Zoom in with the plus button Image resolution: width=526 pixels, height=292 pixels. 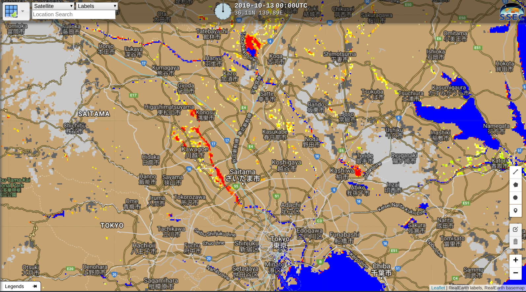click(x=515, y=260)
